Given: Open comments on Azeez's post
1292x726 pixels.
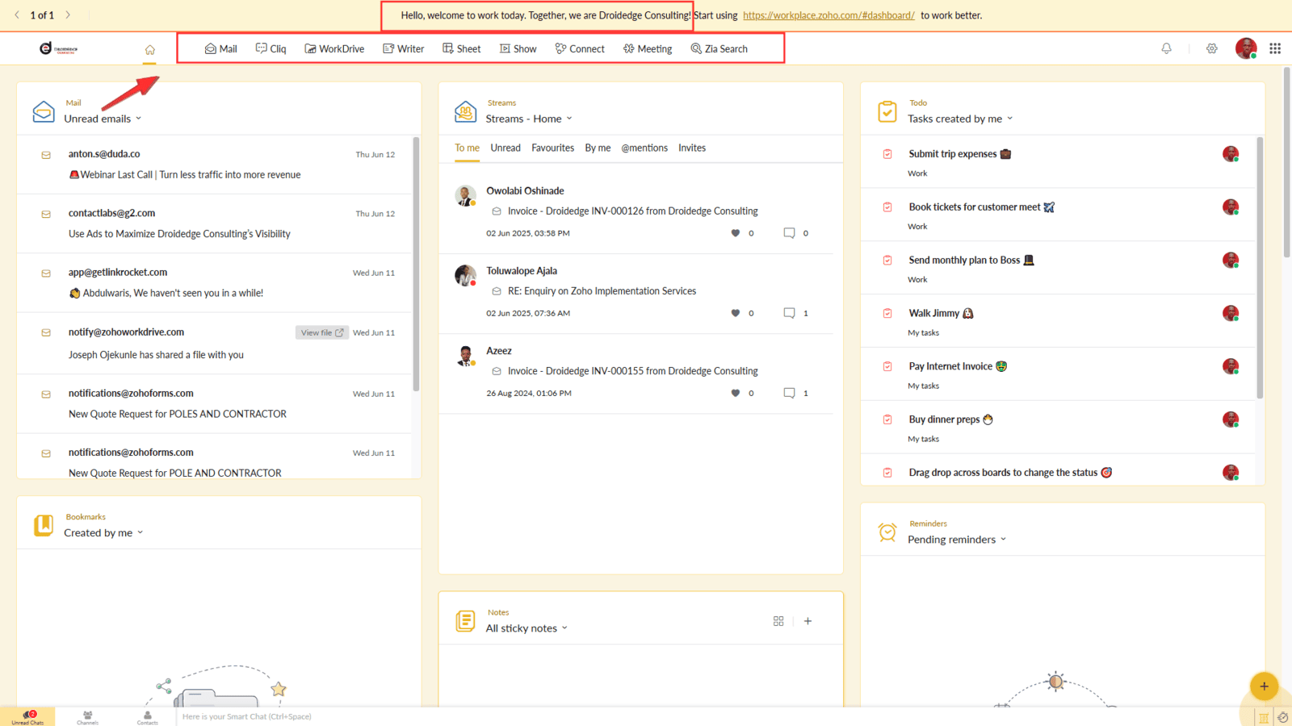Looking at the screenshot, I should point(789,393).
